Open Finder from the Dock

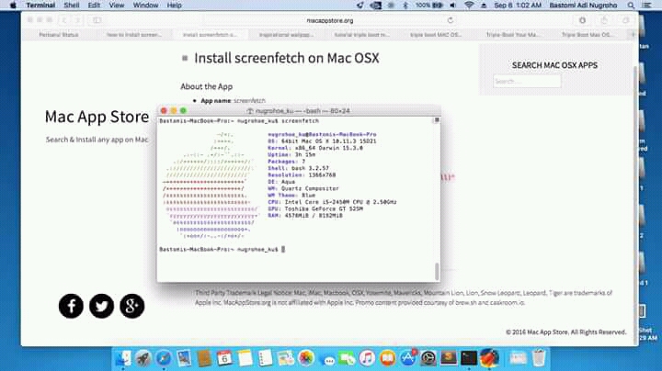point(123,358)
